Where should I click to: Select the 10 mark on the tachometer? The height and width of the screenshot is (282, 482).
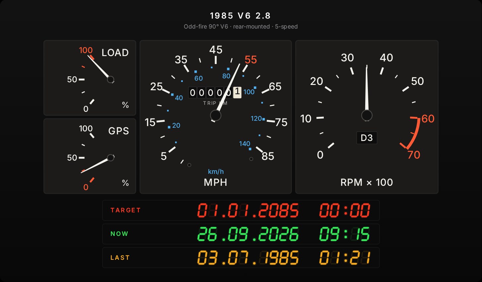click(x=306, y=119)
